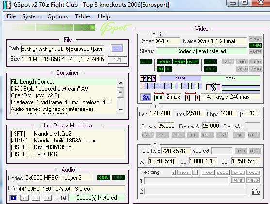Open the Tables menu
This screenshot has width=270, height=204.
click(83, 16)
